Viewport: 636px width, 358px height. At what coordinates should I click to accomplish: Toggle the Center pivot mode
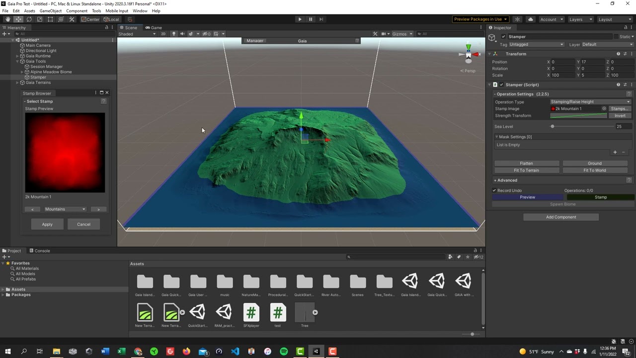[90, 19]
